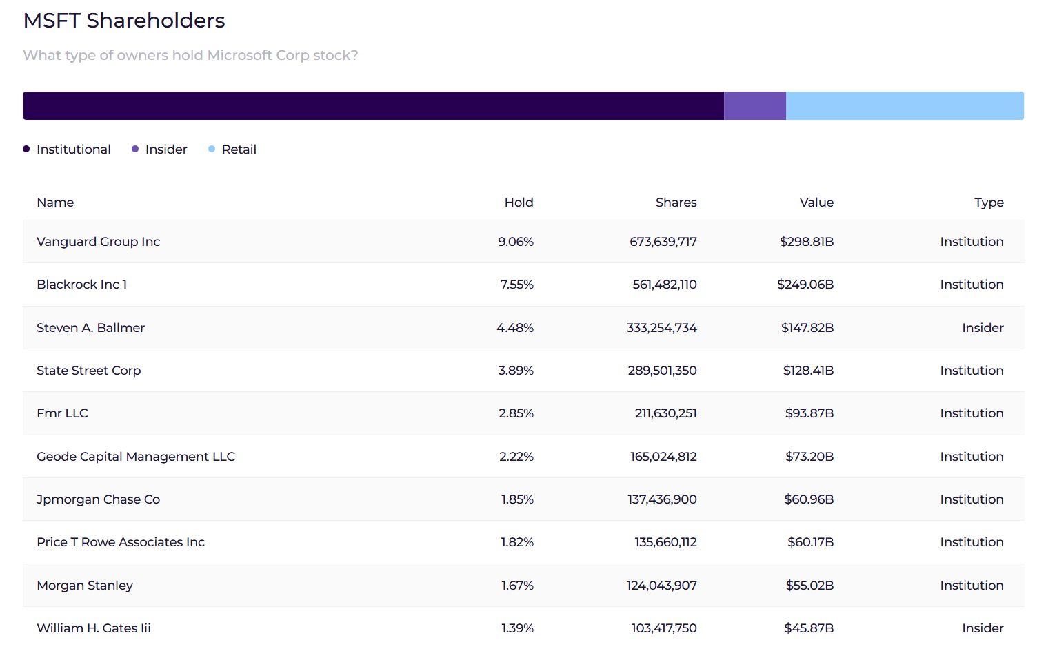1046x651 pixels.
Task: Select the dark purple Institutional bar segment
Action: 373,105
